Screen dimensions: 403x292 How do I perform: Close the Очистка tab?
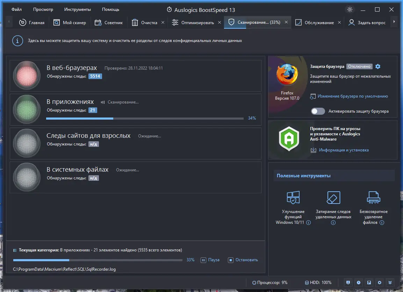point(163,22)
